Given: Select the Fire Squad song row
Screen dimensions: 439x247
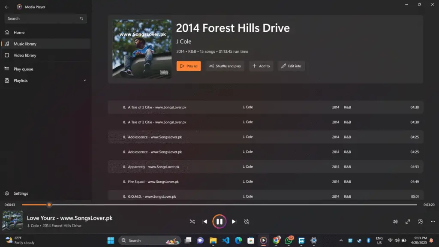Looking at the screenshot, I should (x=265, y=181).
